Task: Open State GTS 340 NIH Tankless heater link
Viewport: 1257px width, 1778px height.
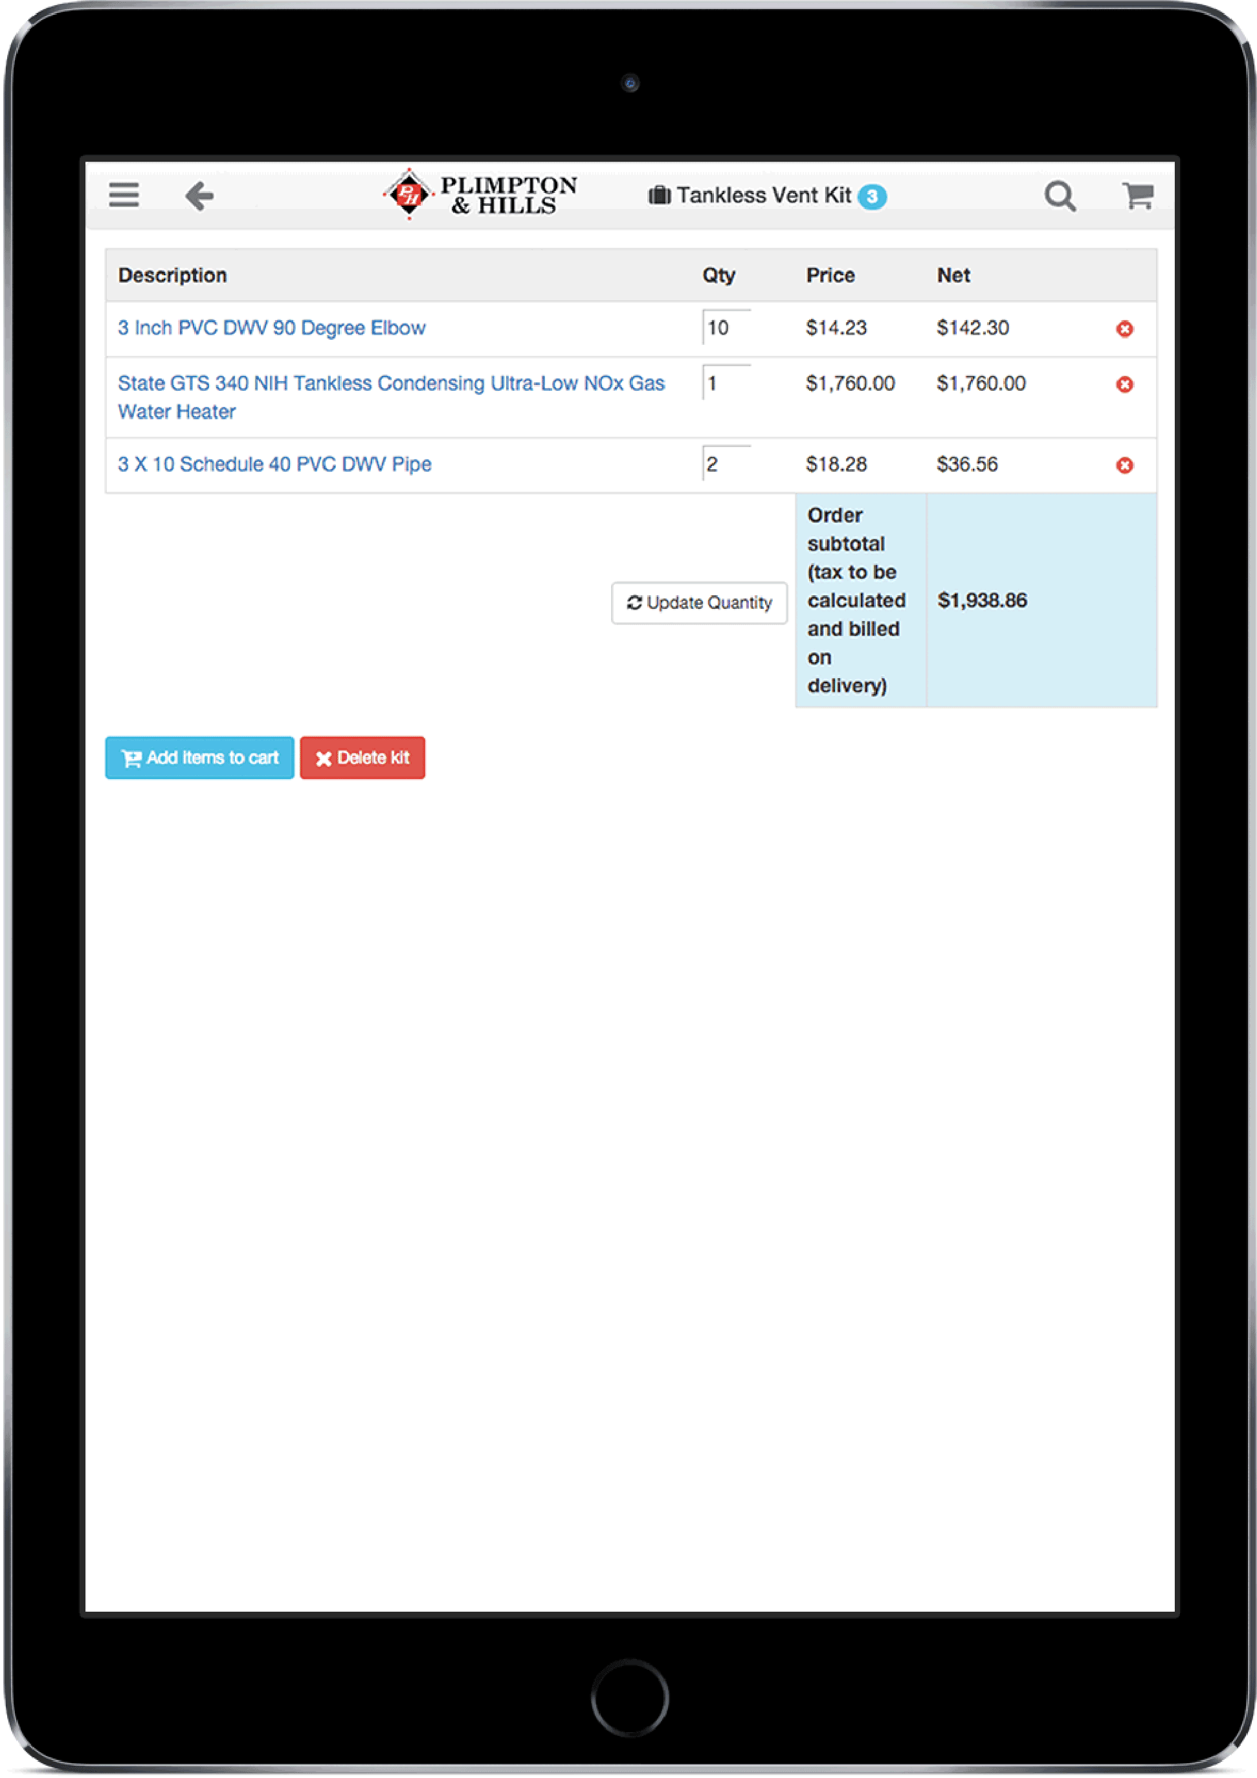Action: coord(390,383)
